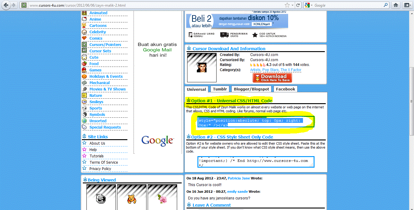Click the red Download button
The width and height of the screenshot is (414, 210).
click(272, 78)
